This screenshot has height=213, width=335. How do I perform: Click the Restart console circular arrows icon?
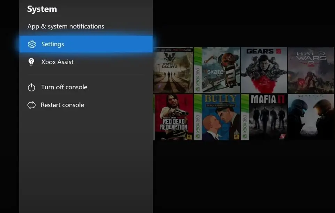pos(31,105)
